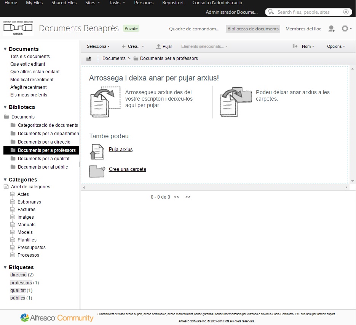
Task: Open Modificat recentment filter
Action: pyautogui.click(x=32, y=80)
